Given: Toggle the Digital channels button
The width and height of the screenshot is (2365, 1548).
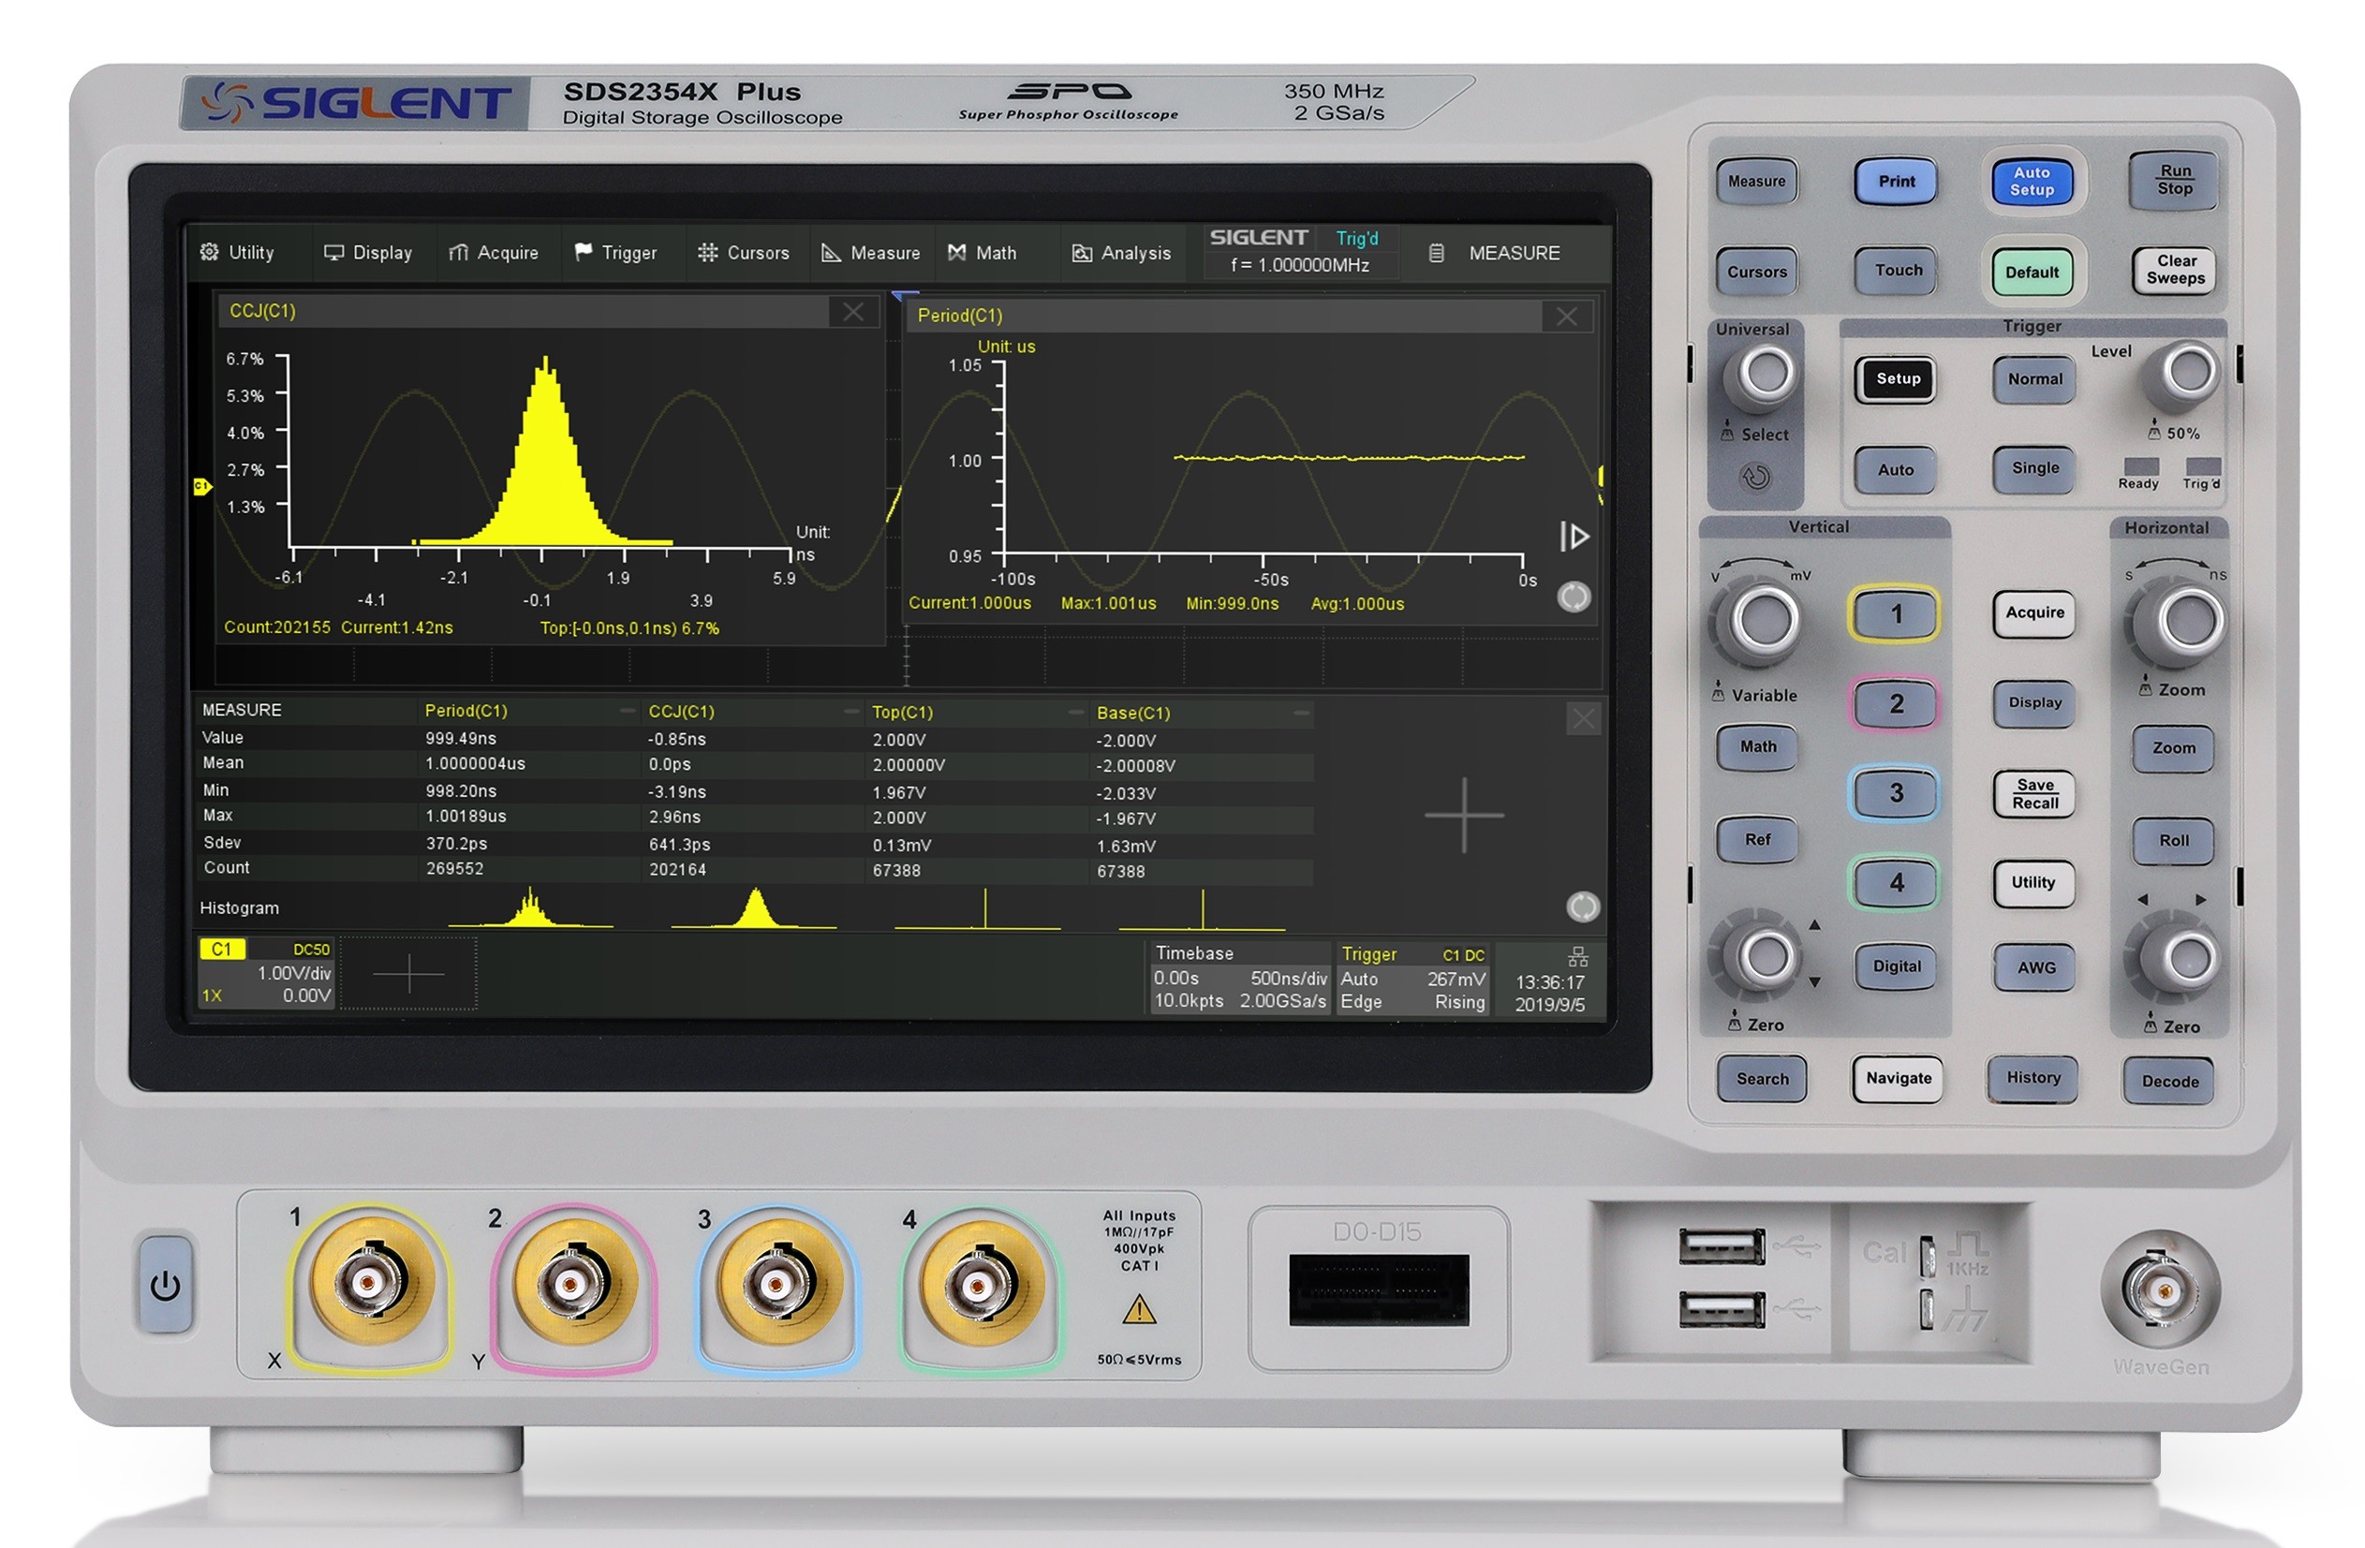Looking at the screenshot, I should 1896,966.
